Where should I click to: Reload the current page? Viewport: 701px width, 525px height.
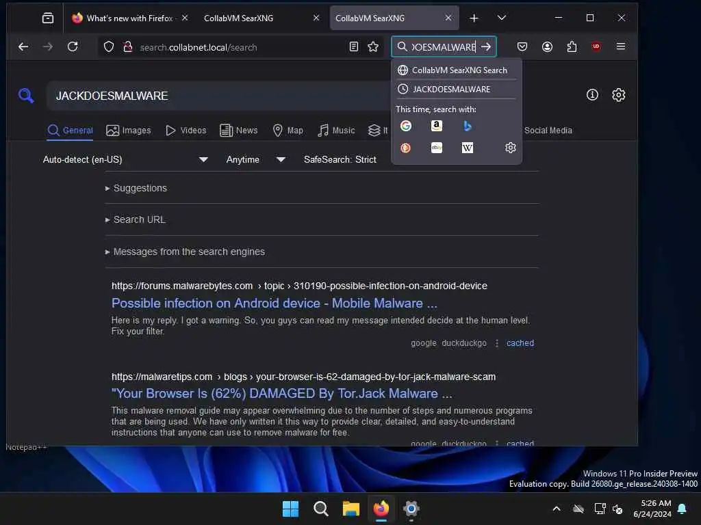coord(73,46)
